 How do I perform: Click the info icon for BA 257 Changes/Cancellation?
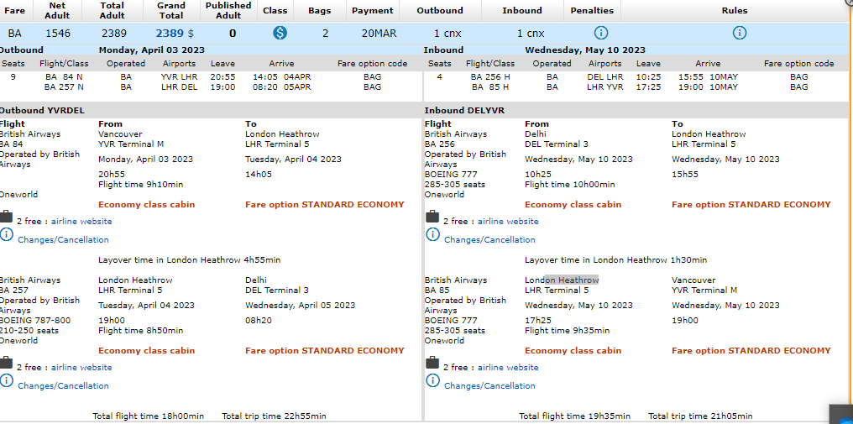(7, 381)
